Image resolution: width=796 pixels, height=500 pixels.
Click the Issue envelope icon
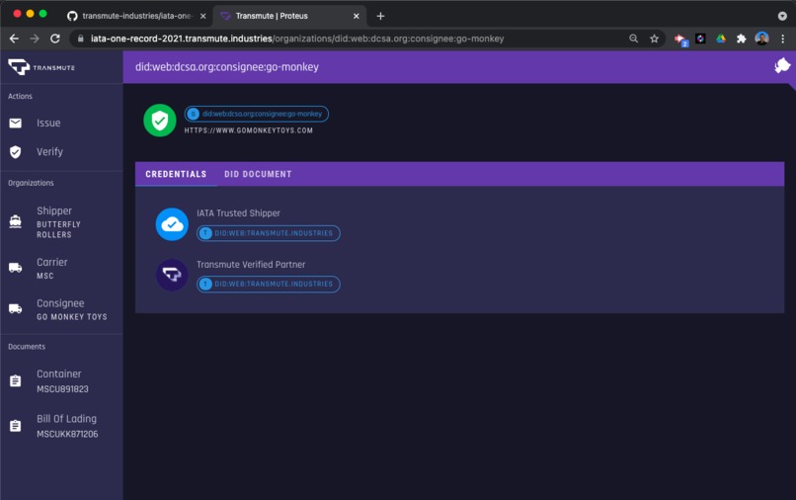point(15,123)
